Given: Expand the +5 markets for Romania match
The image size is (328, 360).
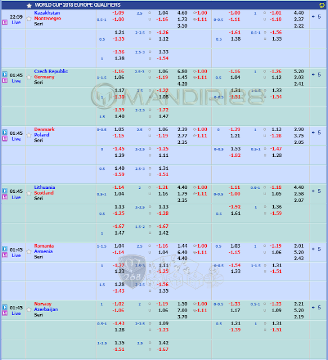Looking at the screenshot, I should pyautogui.click(x=316, y=249).
